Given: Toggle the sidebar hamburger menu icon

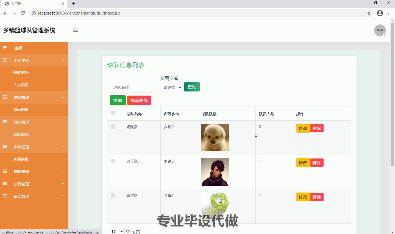Looking at the screenshot, I should click(x=76, y=30).
